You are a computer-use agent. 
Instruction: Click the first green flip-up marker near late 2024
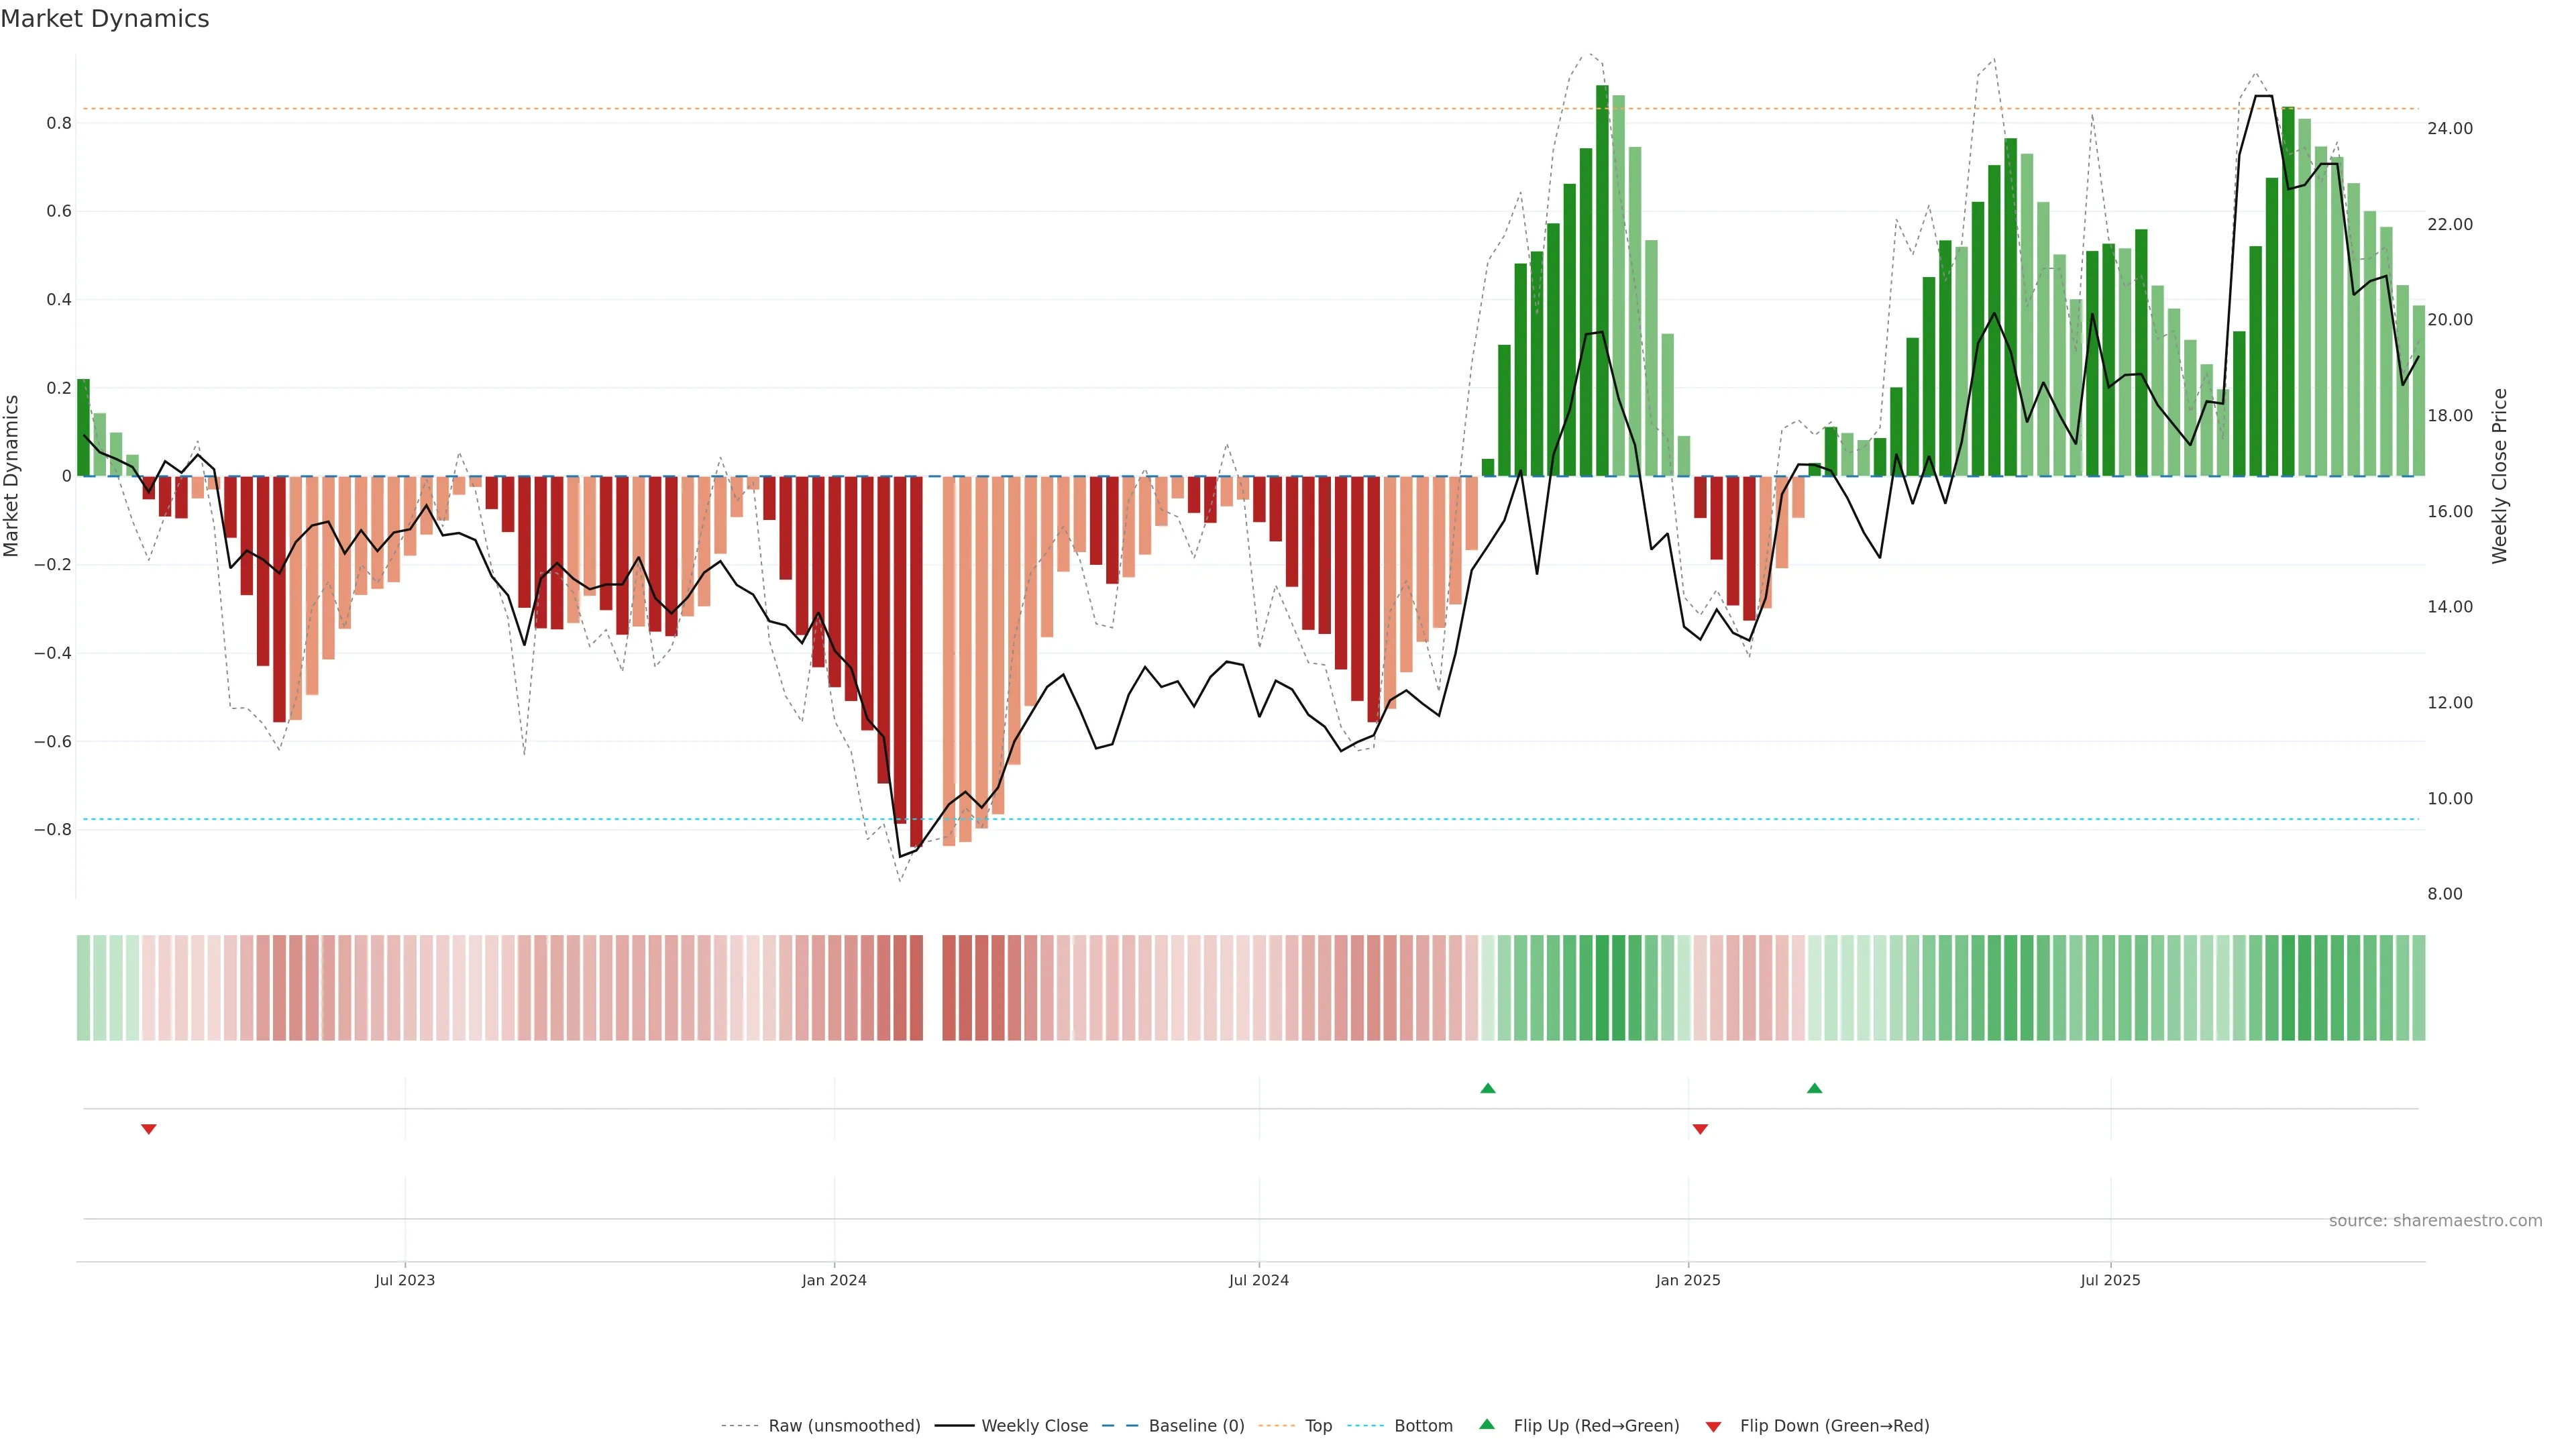click(x=1488, y=1088)
